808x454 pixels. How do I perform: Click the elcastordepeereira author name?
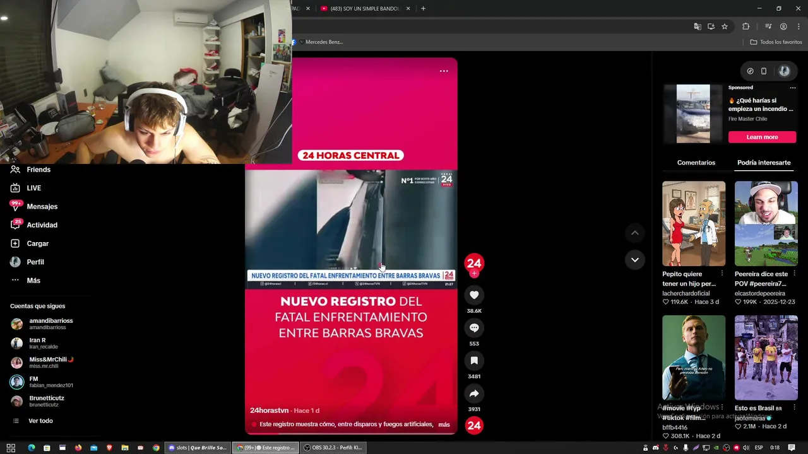tap(760, 293)
